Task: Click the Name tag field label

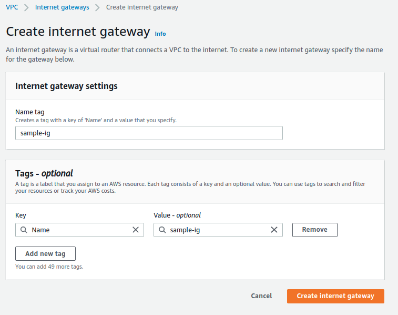Action: tap(29, 112)
